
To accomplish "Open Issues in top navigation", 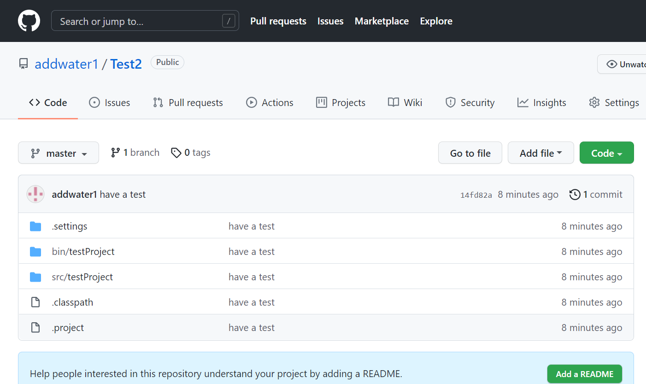I will click(x=330, y=21).
